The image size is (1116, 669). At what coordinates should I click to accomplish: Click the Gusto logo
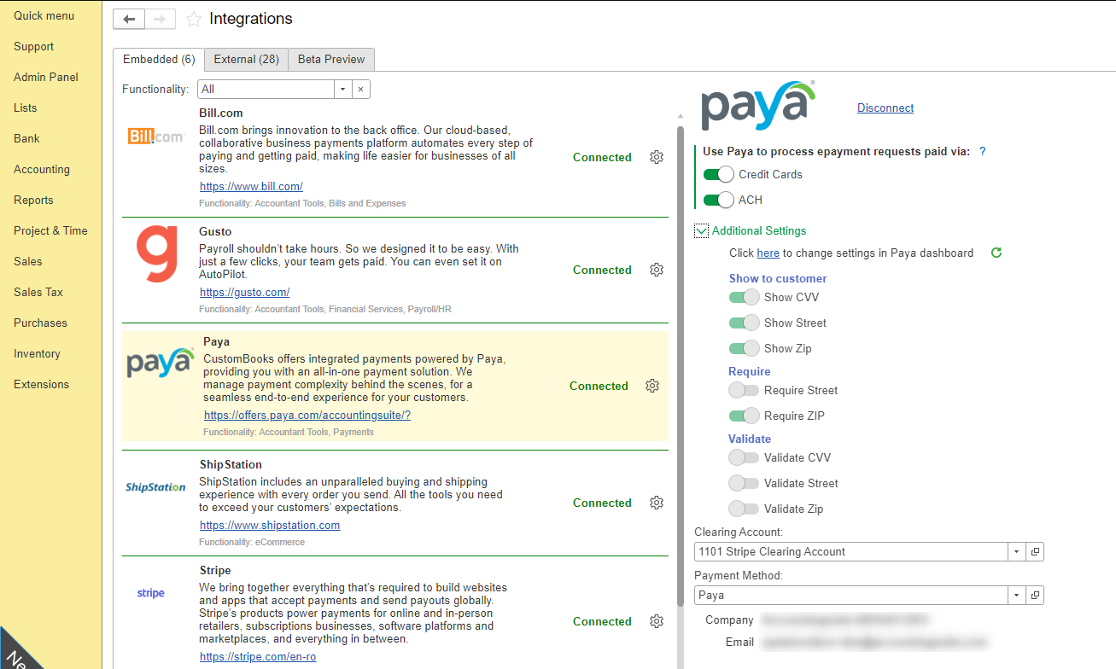tap(157, 255)
